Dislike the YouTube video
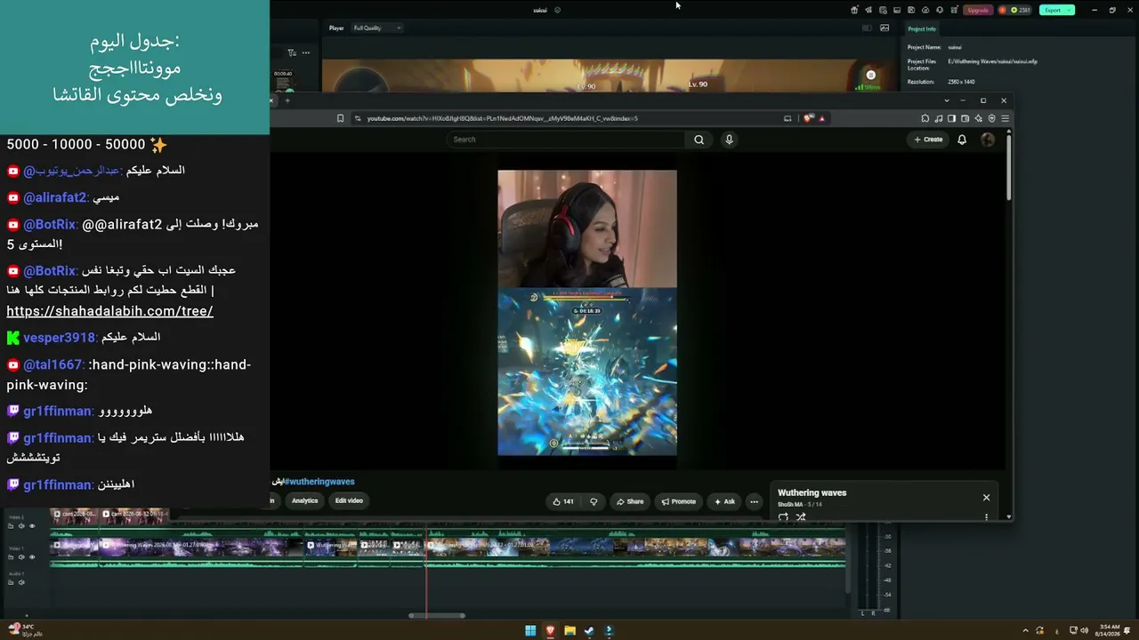This screenshot has width=1139, height=640. (x=594, y=501)
